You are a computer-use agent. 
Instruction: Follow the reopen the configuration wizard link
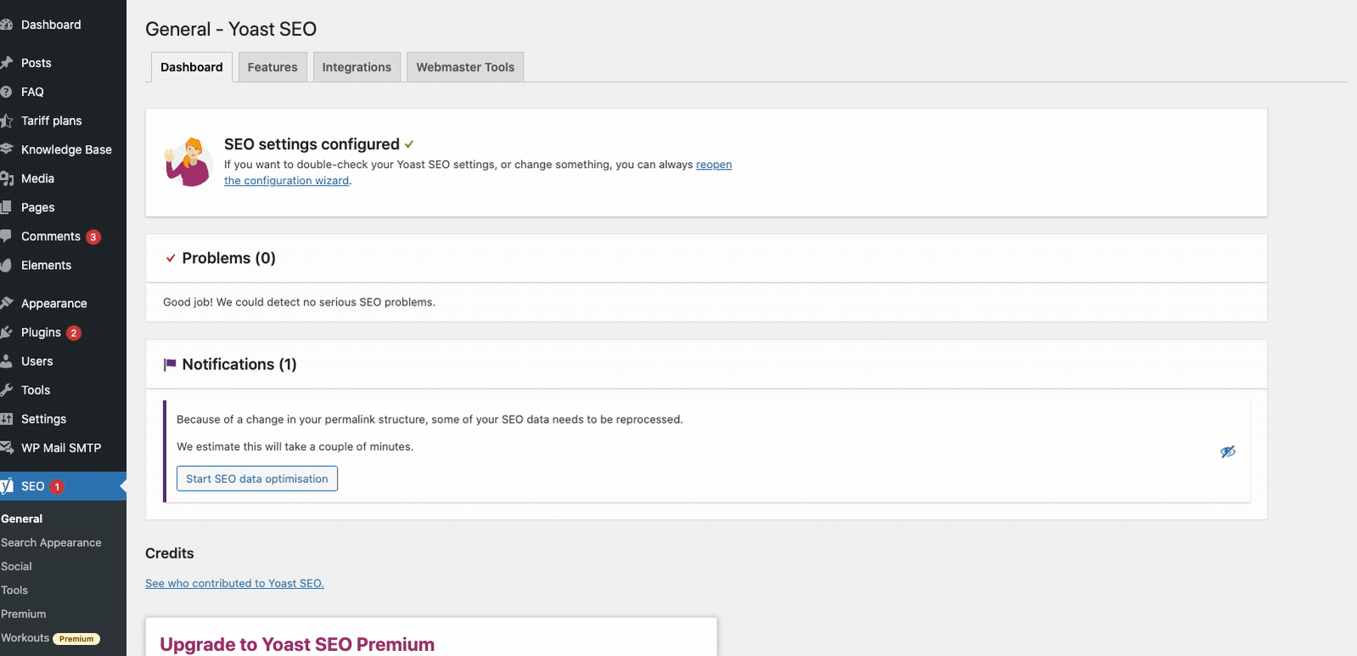pos(714,165)
